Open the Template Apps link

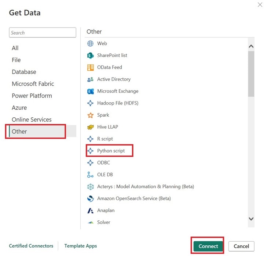(81, 246)
